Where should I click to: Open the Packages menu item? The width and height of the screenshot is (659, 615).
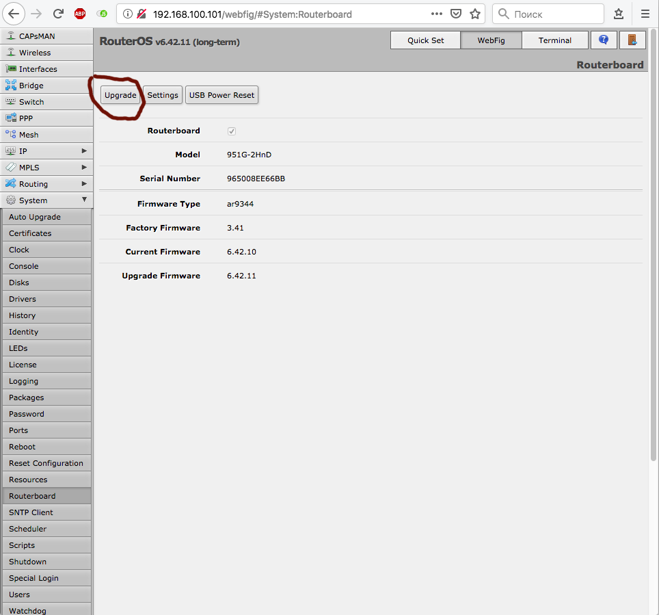46,397
